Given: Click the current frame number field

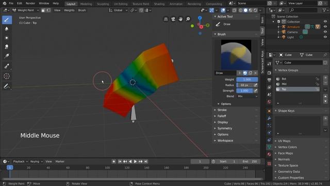Looking at the screenshot, I should (x=200, y=162).
